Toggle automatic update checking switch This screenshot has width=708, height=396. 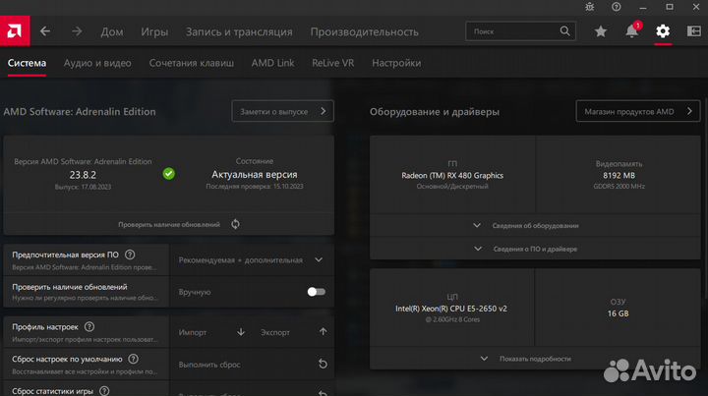click(x=316, y=292)
